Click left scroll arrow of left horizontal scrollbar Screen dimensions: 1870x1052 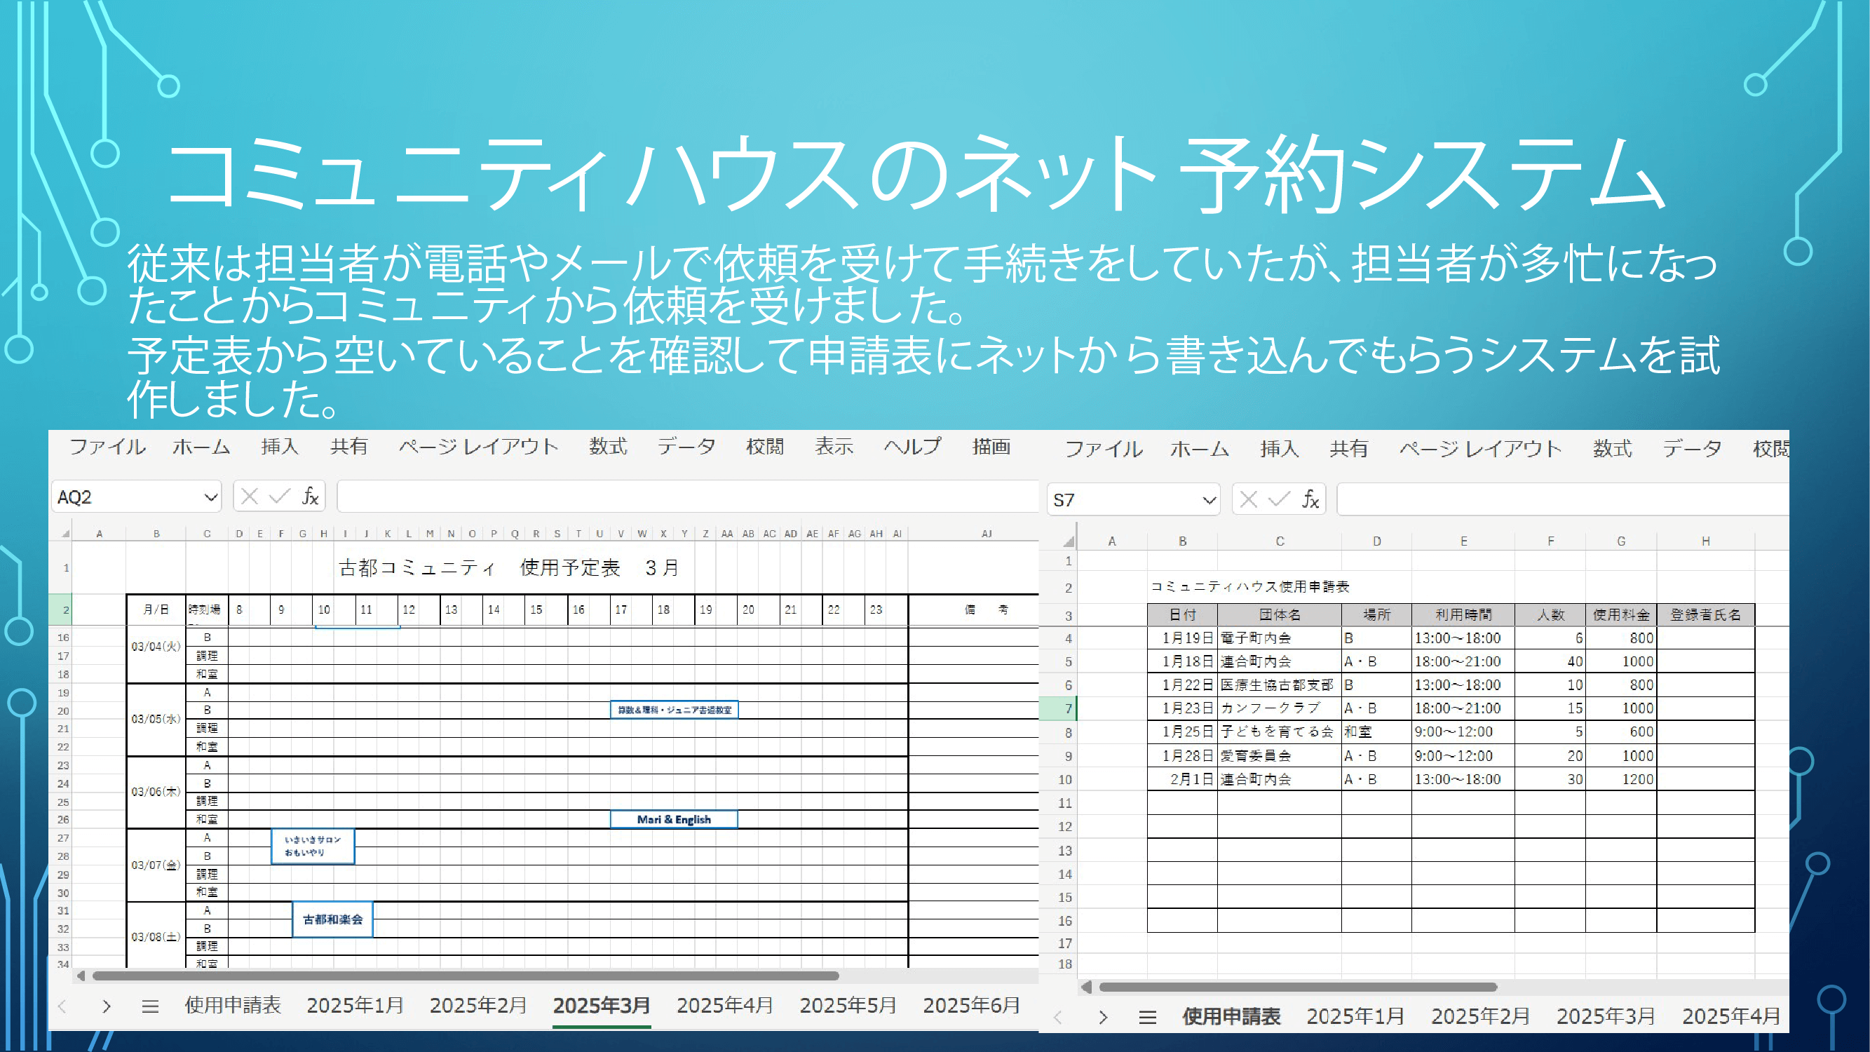tap(81, 976)
